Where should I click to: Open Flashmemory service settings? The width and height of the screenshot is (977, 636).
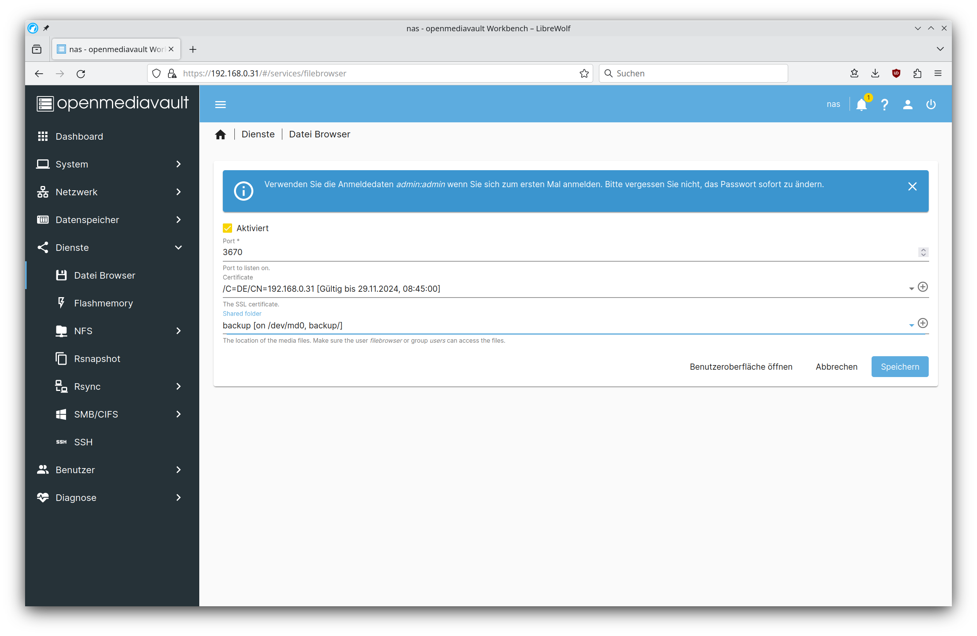(112, 303)
